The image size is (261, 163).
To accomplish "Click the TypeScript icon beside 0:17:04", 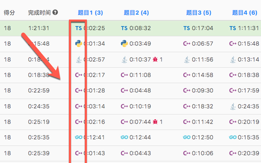I will point(187,28).
